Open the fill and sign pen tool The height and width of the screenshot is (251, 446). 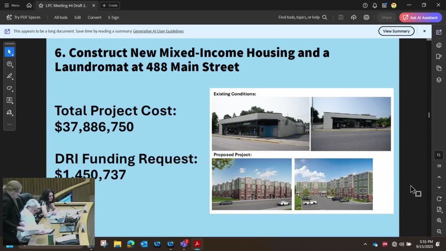point(9,112)
